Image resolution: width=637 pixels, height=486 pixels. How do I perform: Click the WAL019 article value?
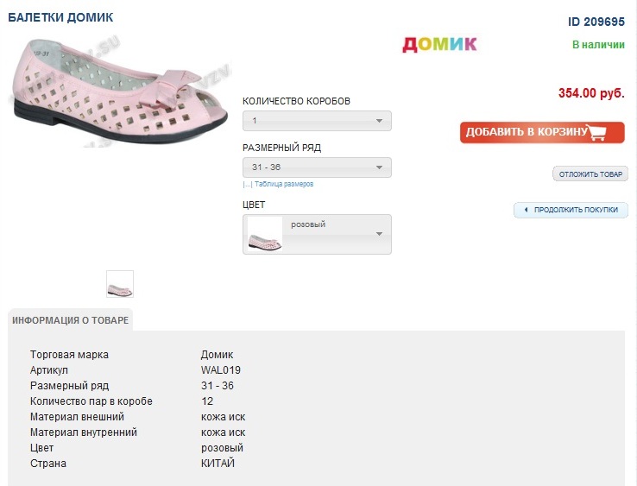coord(221,370)
